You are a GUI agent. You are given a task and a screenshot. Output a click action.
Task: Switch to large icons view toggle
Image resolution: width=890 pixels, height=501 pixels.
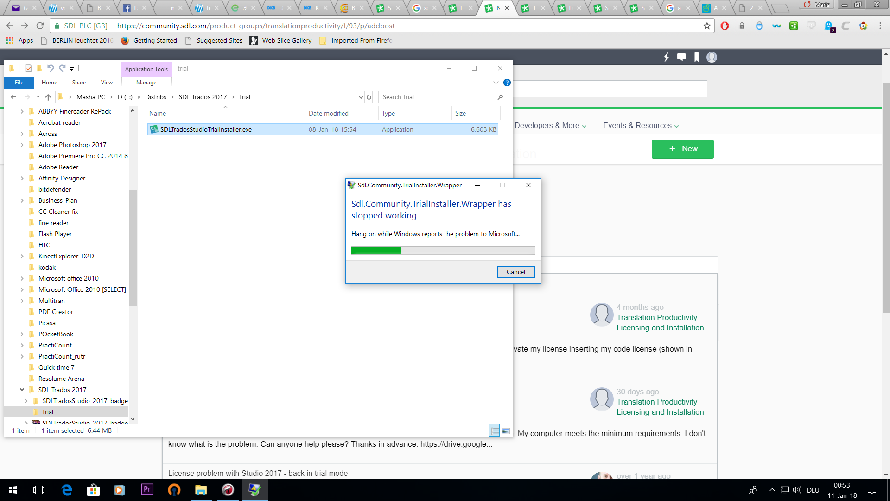point(506,431)
